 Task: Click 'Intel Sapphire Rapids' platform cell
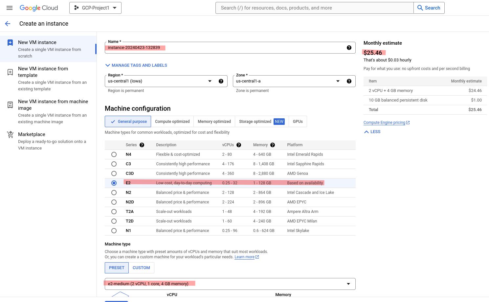(x=305, y=164)
